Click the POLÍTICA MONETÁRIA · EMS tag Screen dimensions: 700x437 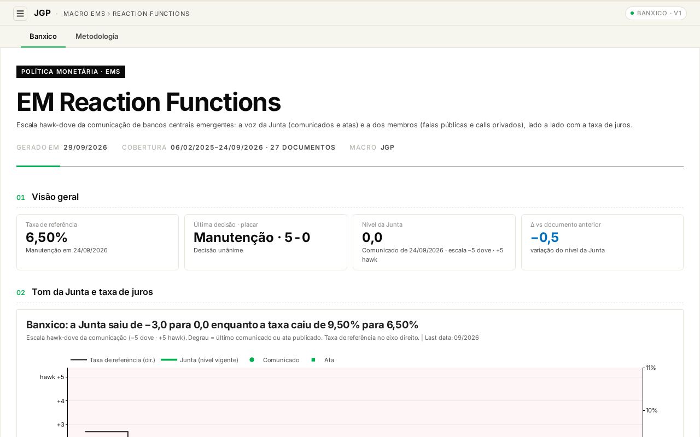pos(71,72)
